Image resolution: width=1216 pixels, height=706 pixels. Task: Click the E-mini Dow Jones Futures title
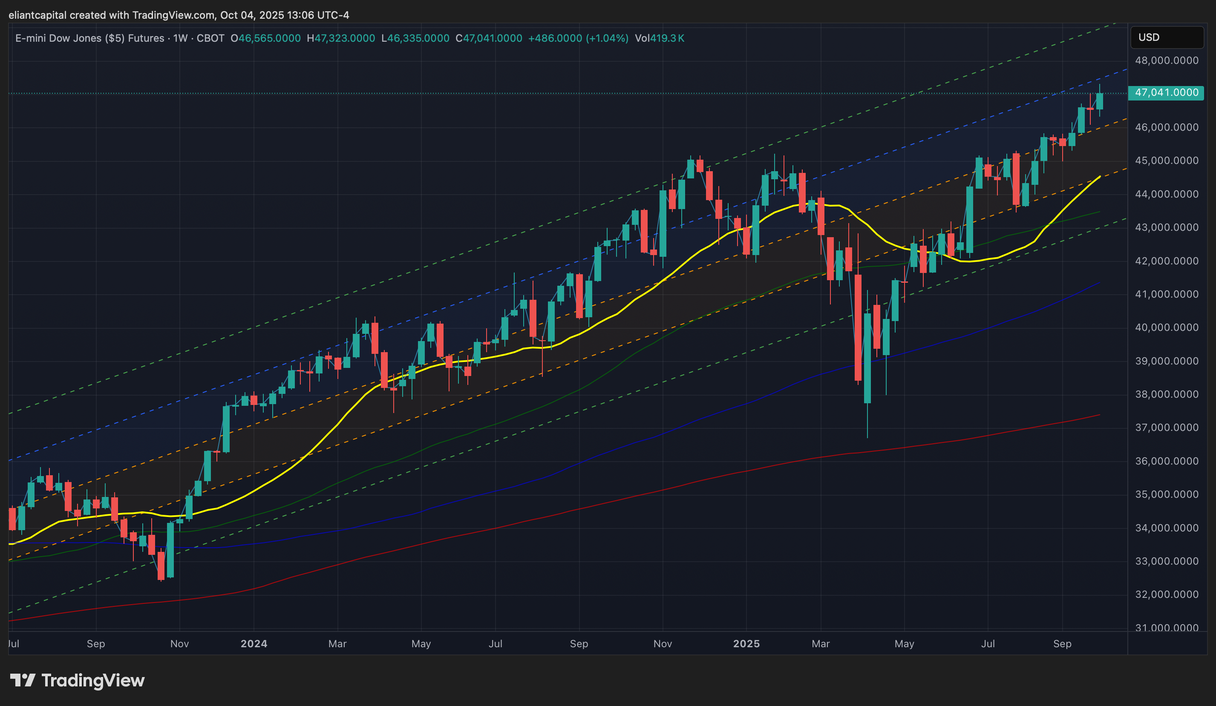pyautogui.click(x=89, y=38)
